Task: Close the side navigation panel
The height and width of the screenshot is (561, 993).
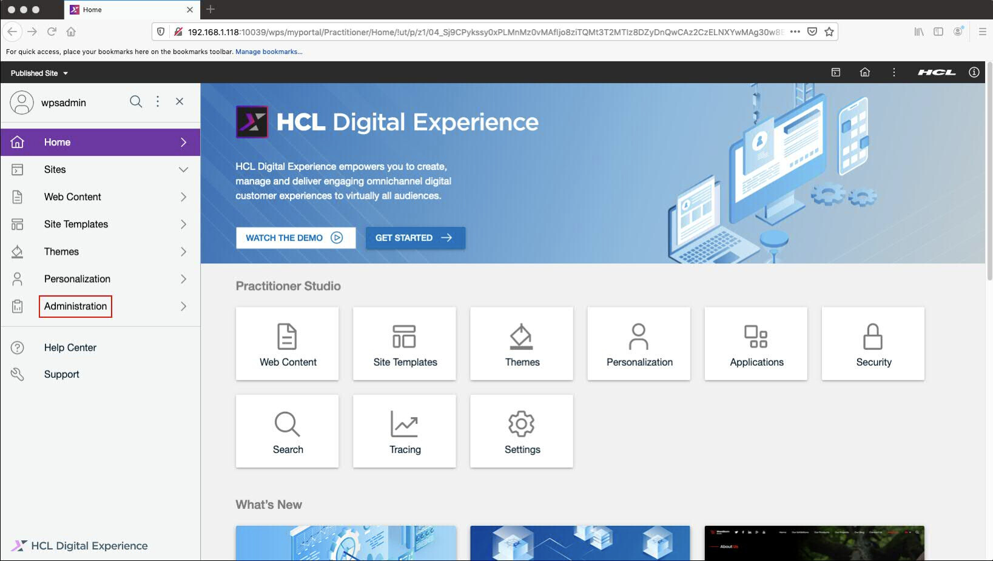Action: [x=180, y=102]
